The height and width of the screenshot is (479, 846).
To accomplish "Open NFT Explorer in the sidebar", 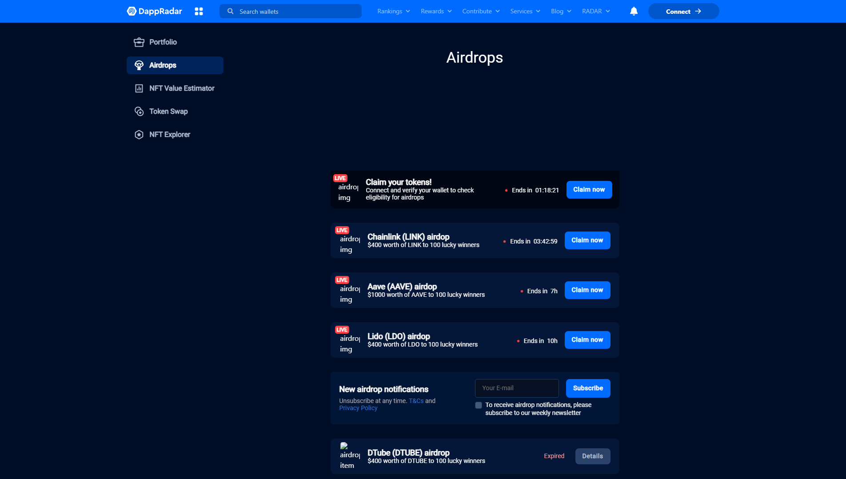I will point(175,135).
